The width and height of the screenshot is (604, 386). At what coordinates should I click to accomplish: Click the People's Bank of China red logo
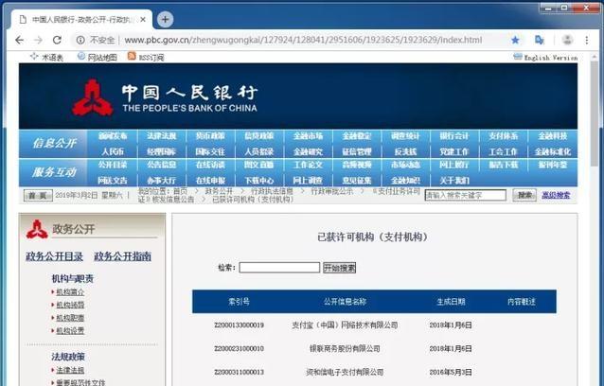pyautogui.click(x=93, y=97)
